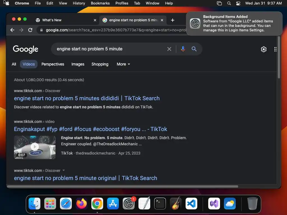Image resolution: width=287 pixels, height=215 pixels.
Task: Click the date and time in menu bar
Action: 263,3
